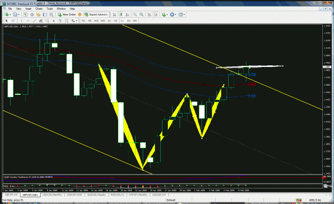334x204 pixels.
Task: Switch chart to Candlesticks type
Action: pos(121,14)
